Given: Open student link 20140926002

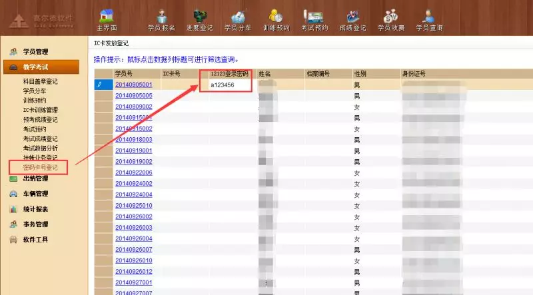Looking at the screenshot, I should 134,216.
